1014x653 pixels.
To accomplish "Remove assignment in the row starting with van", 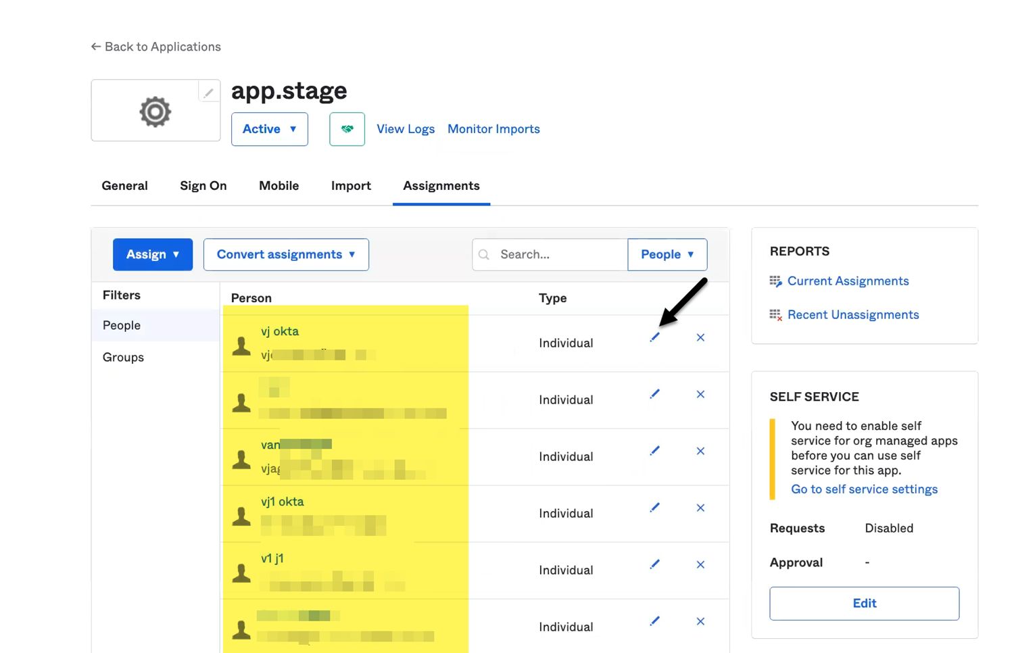I will (700, 451).
